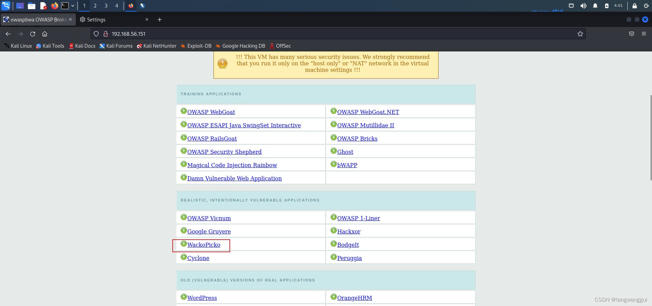
Task: Lock the screen from panel
Action: (634, 6)
